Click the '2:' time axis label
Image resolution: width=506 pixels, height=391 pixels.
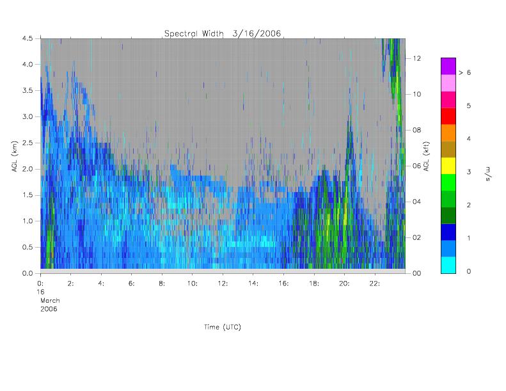point(70,283)
